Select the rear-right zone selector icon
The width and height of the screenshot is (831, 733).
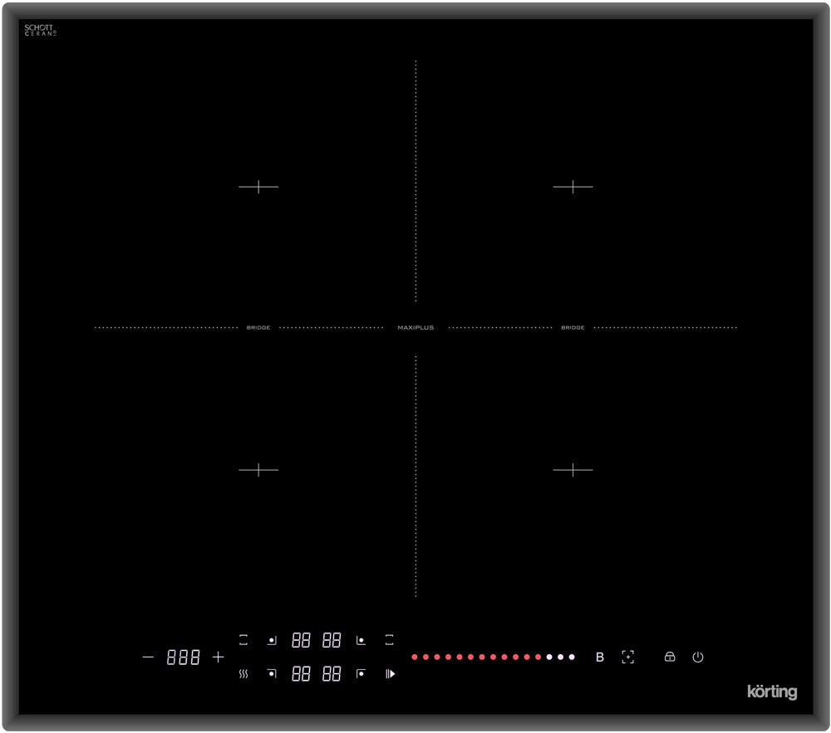point(361,640)
